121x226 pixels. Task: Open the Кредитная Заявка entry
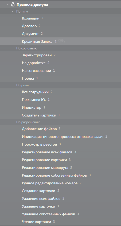click(x=60, y=41)
